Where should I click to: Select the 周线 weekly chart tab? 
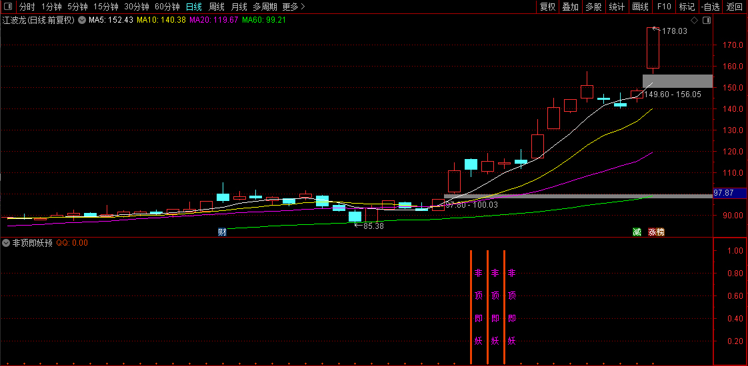pos(217,7)
